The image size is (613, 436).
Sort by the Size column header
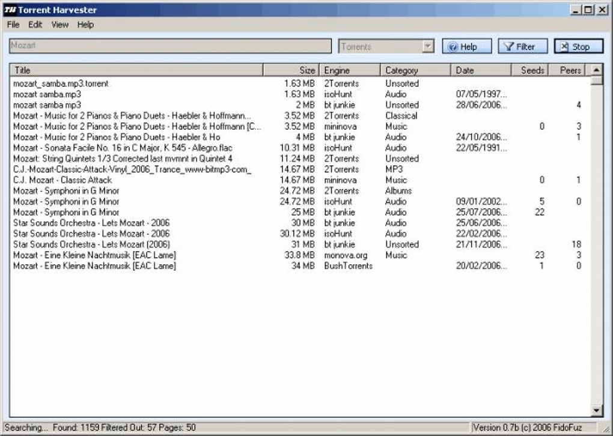click(291, 70)
